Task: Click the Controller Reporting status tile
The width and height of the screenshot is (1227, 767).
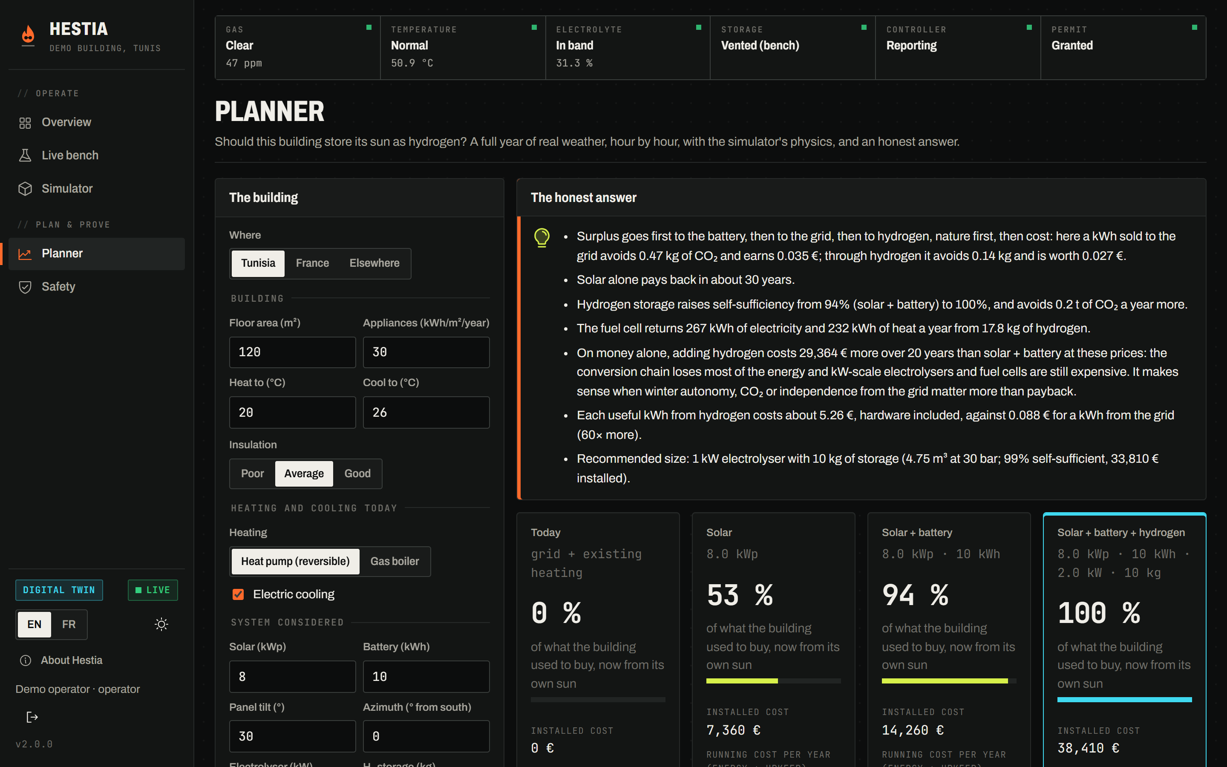Action: [958, 48]
